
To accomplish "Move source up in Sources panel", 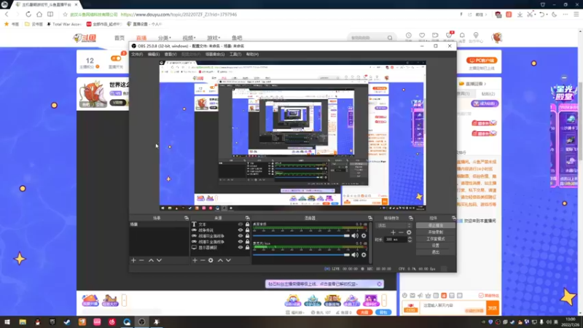I will pos(220,260).
